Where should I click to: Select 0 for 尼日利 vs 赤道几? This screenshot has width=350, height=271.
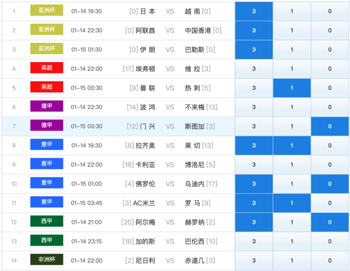tap(330, 260)
